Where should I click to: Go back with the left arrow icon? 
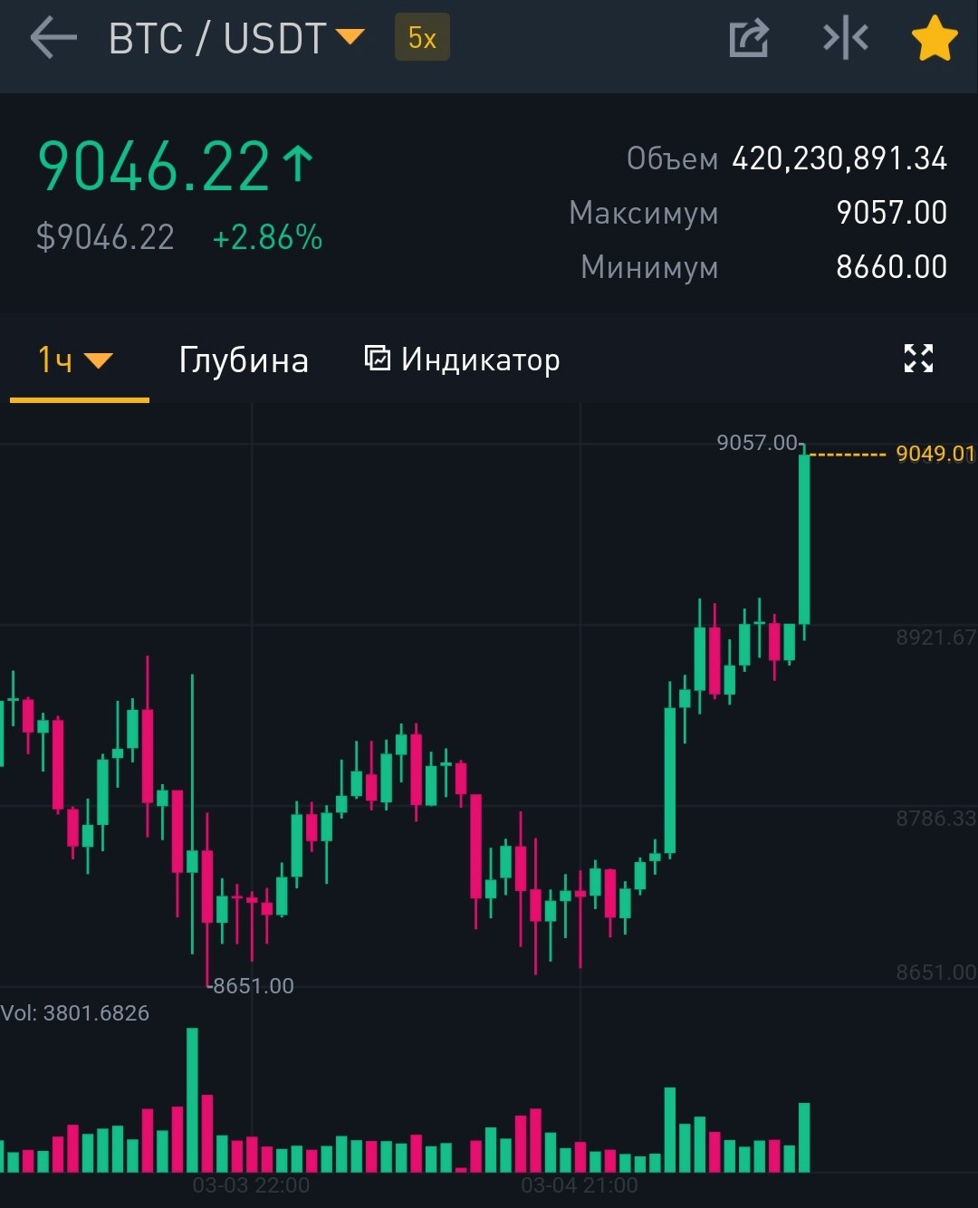tap(53, 39)
